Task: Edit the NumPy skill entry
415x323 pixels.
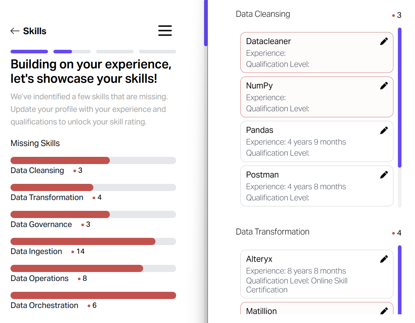Action: pyautogui.click(x=384, y=86)
